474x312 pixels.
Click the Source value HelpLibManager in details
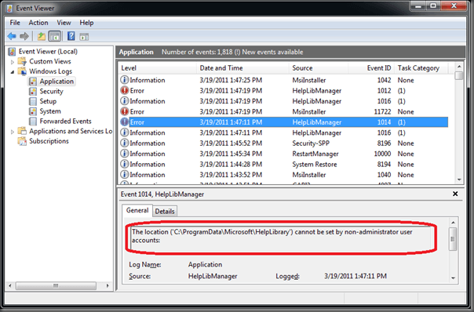click(x=213, y=276)
